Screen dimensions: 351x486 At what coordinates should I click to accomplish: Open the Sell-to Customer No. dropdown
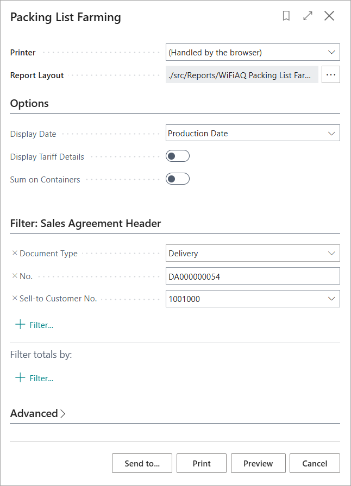coord(253,299)
